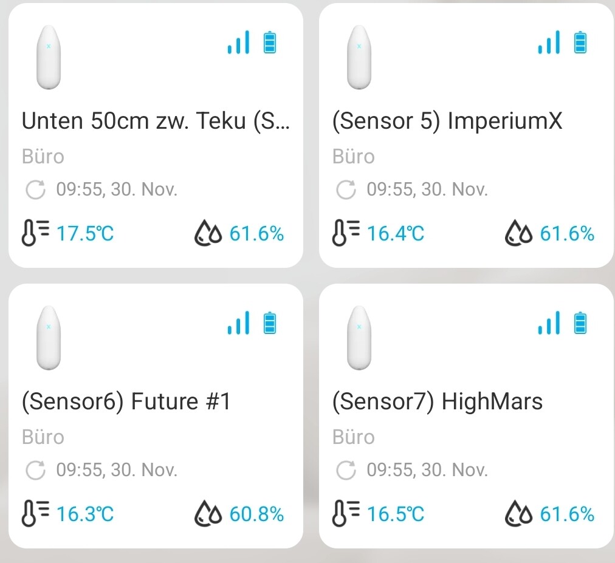The image size is (615, 563).
Task: Click the 16.4°C temperature reading
Action: [396, 234]
